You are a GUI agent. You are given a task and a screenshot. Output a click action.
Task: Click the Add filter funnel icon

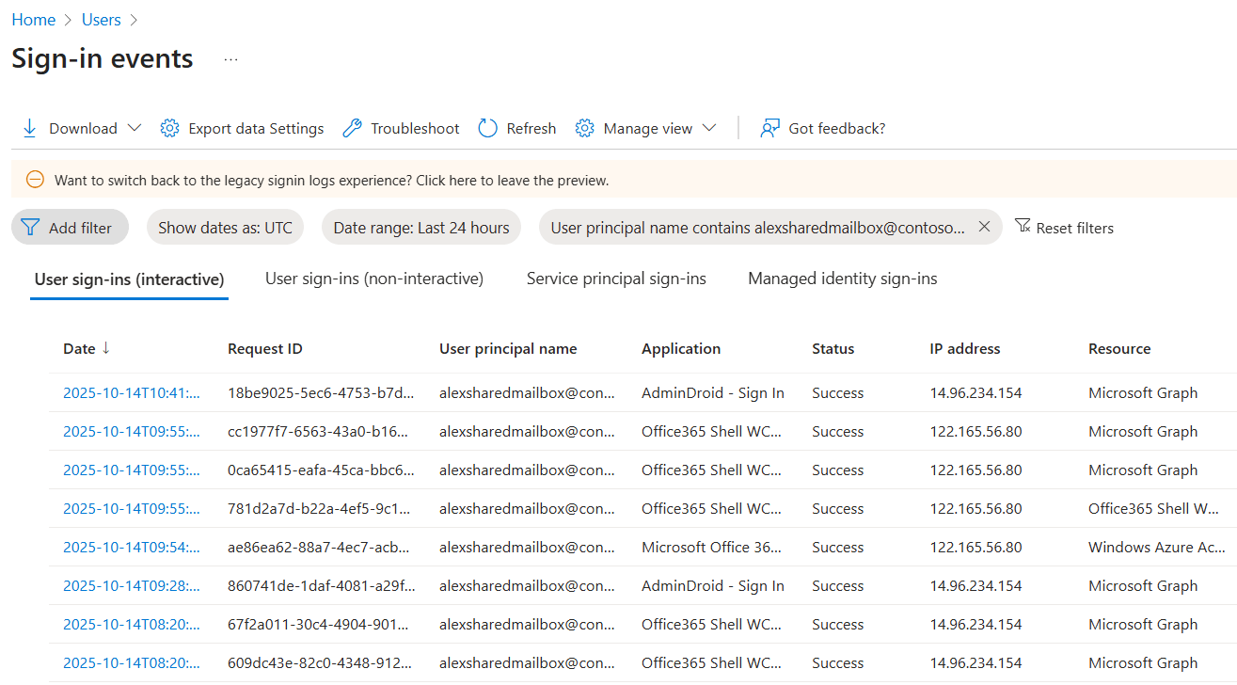click(32, 226)
